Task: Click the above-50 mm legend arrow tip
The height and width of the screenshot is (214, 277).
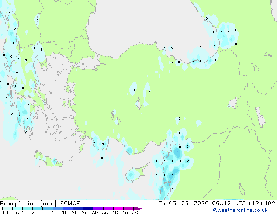Action: coord(138,208)
